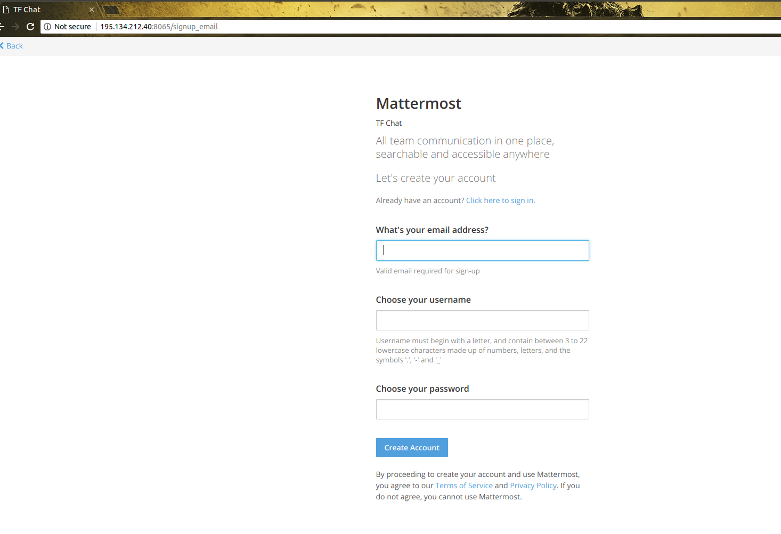
Task: Reload the current page
Action: pyautogui.click(x=30, y=26)
